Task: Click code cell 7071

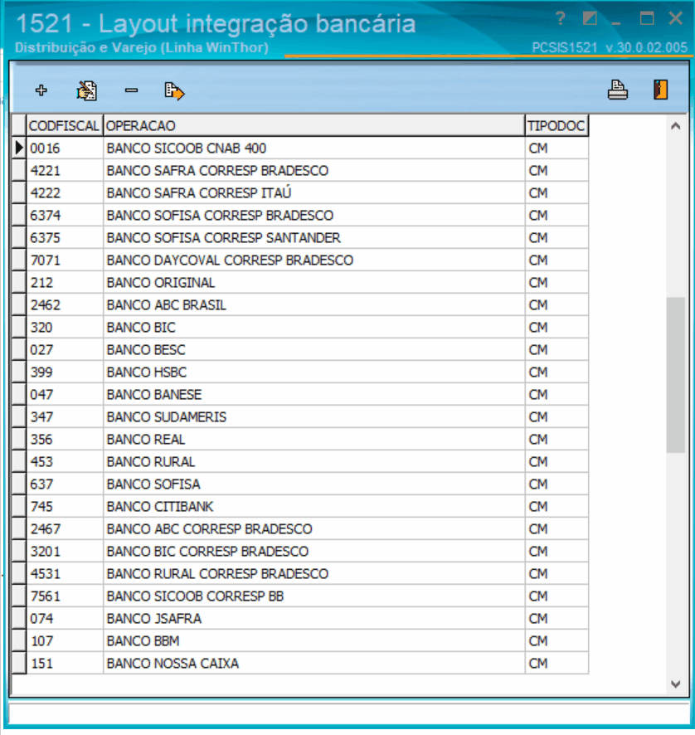Action: click(65, 260)
